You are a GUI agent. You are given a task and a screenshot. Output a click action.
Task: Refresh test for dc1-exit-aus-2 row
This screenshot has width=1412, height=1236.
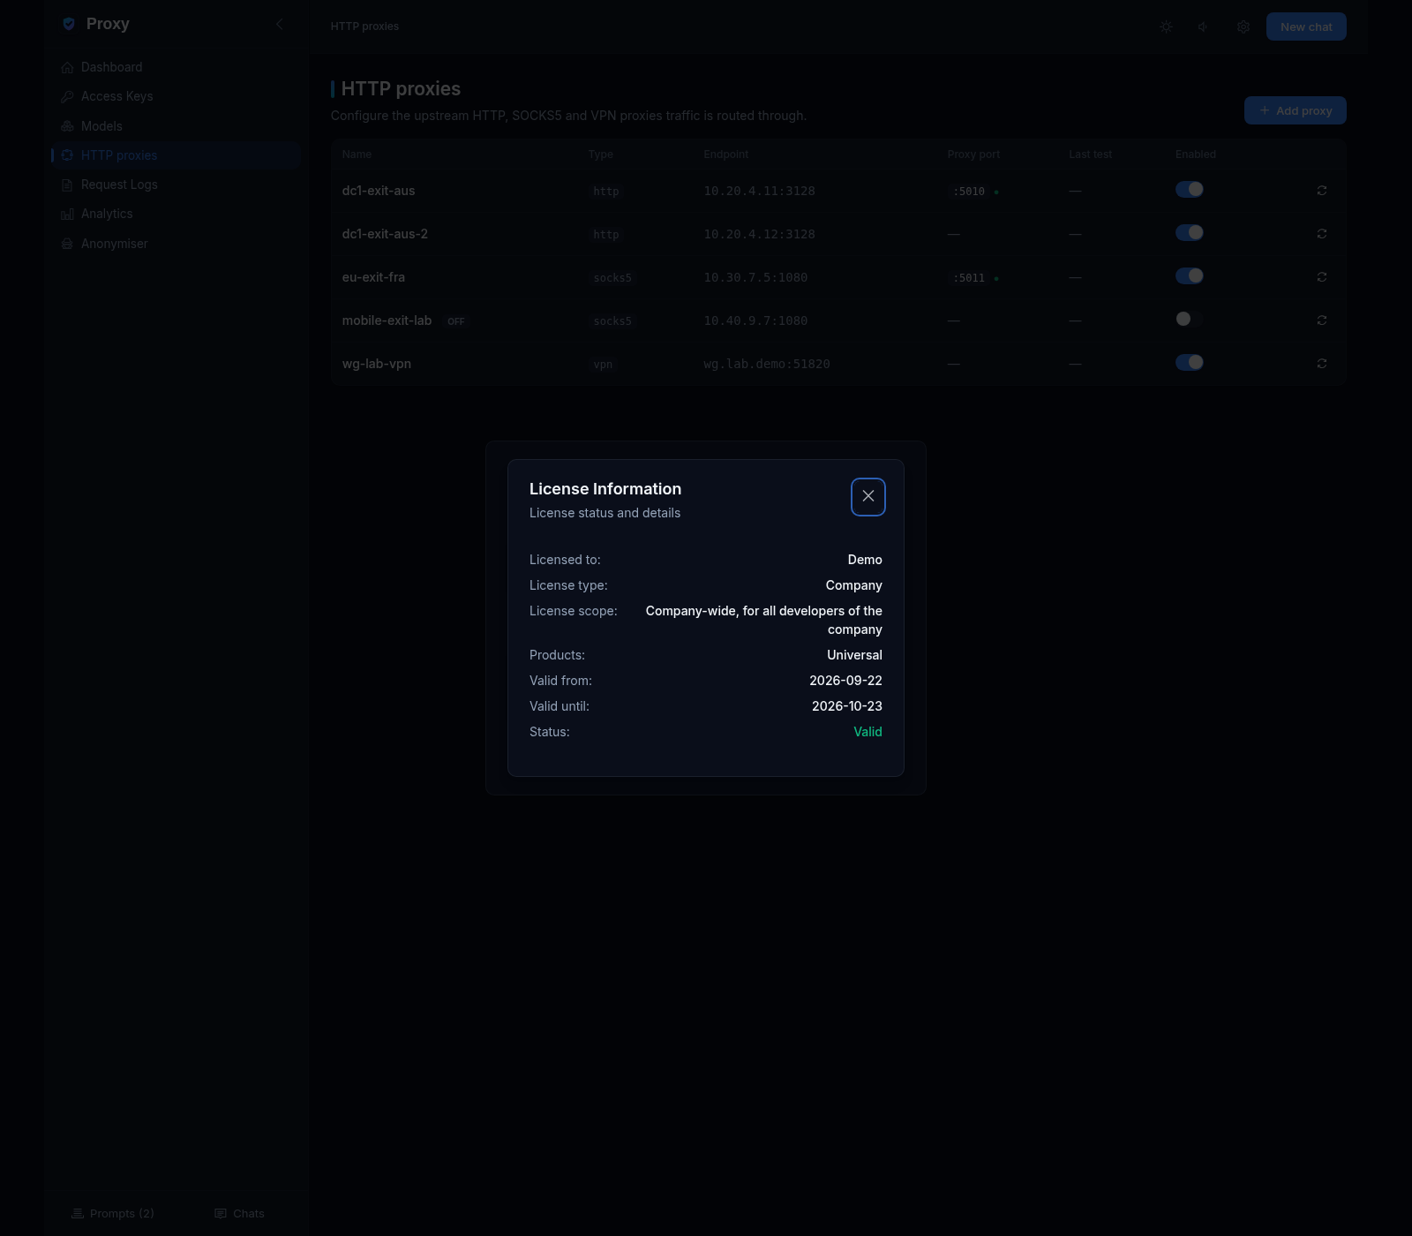[1321, 234]
